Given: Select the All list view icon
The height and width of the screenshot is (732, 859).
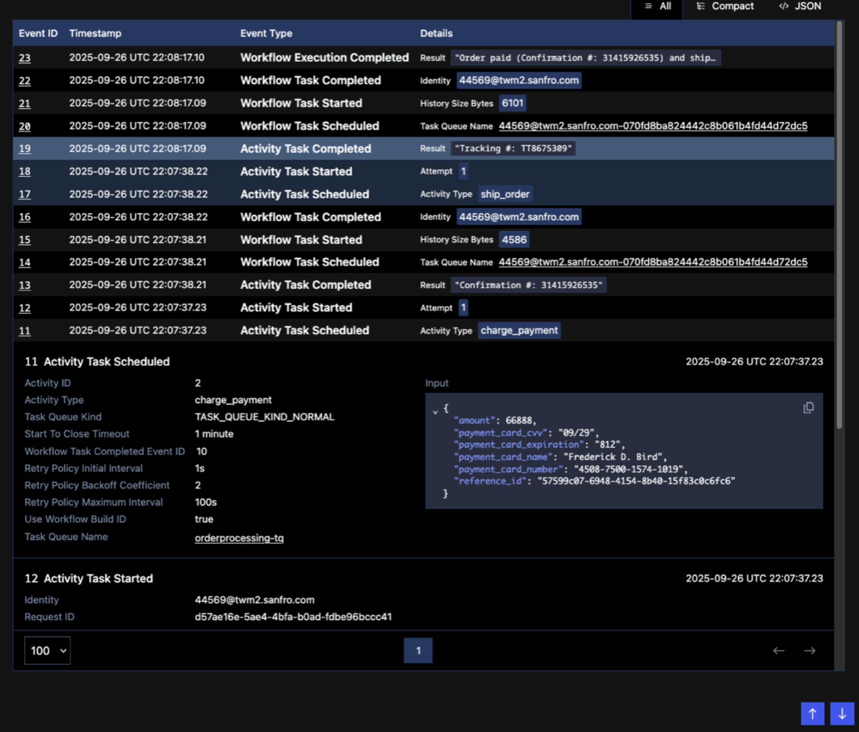Looking at the screenshot, I should [648, 6].
